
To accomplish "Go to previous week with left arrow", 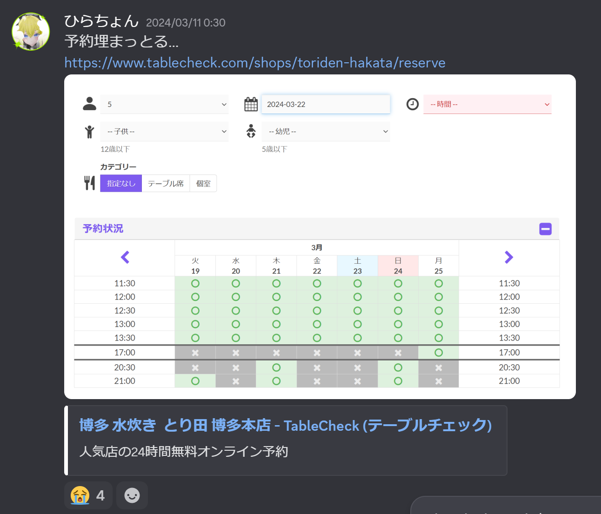I will [x=125, y=257].
